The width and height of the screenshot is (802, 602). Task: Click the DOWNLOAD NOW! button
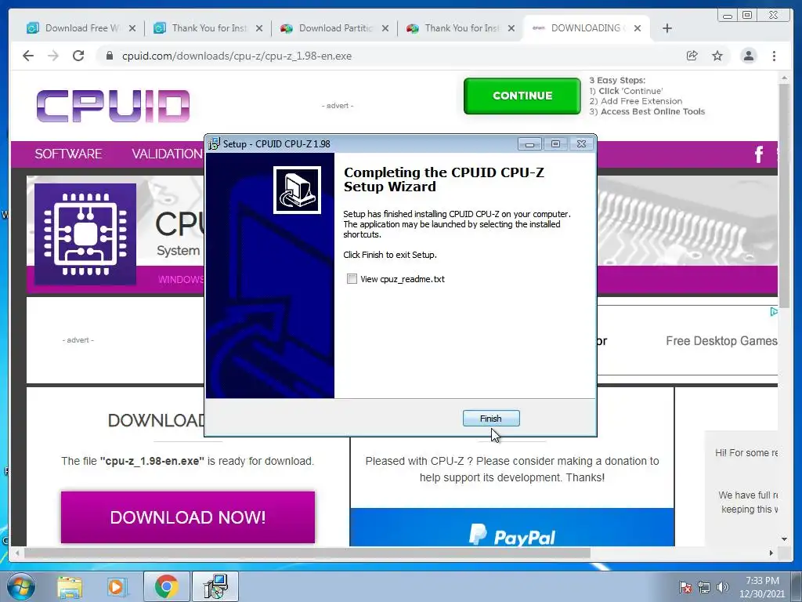point(188,517)
